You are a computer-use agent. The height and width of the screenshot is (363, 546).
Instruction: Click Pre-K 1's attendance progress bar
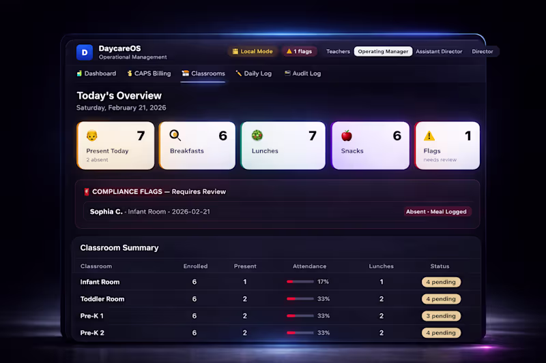click(x=300, y=316)
